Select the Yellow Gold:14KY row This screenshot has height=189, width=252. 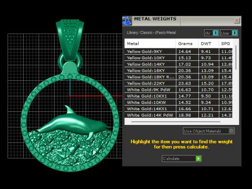coord(178,64)
